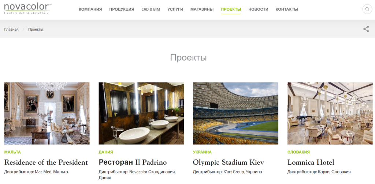Open the Residence of the President thumbnail
The width and height of the screenshot is (375, 184).
[x=47, y=113]
